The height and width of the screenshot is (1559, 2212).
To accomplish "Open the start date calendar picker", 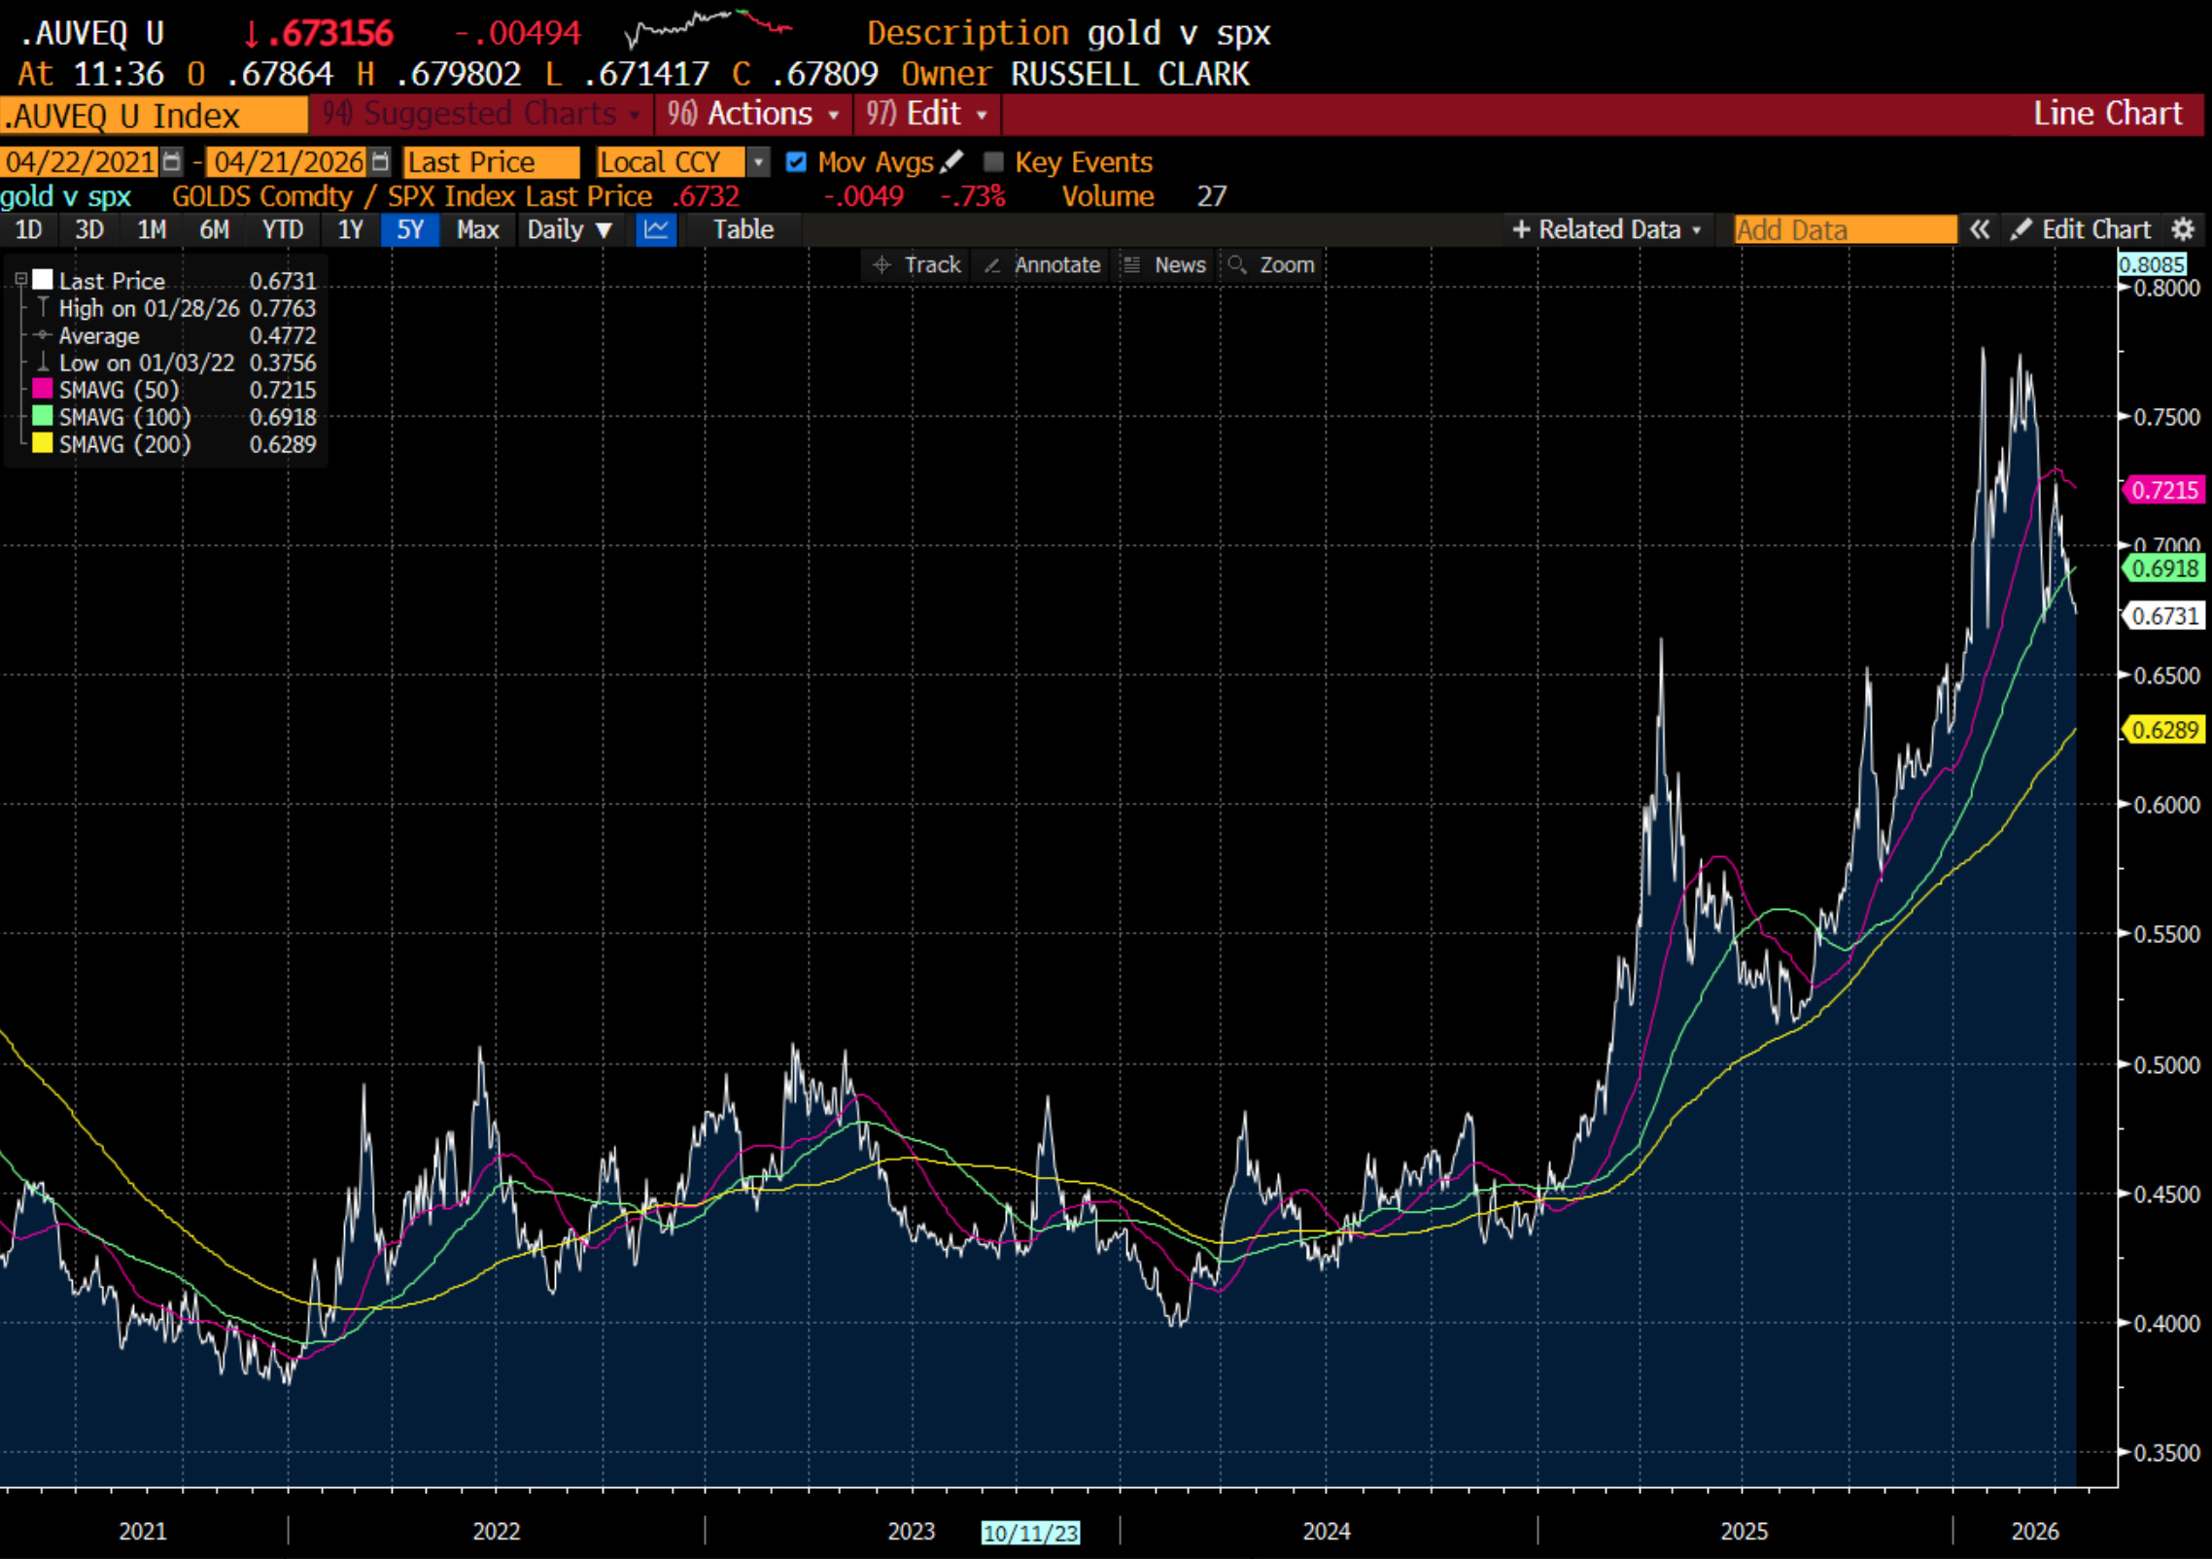I will click(172, 161).
